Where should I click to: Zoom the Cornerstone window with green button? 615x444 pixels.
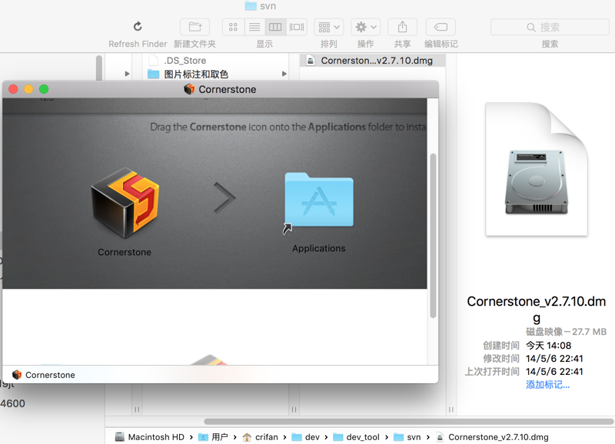(44, 89)
